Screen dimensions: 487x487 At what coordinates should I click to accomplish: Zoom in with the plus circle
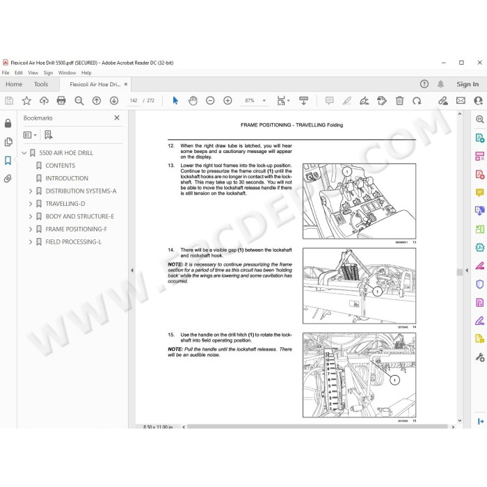[x=227, y=101]
